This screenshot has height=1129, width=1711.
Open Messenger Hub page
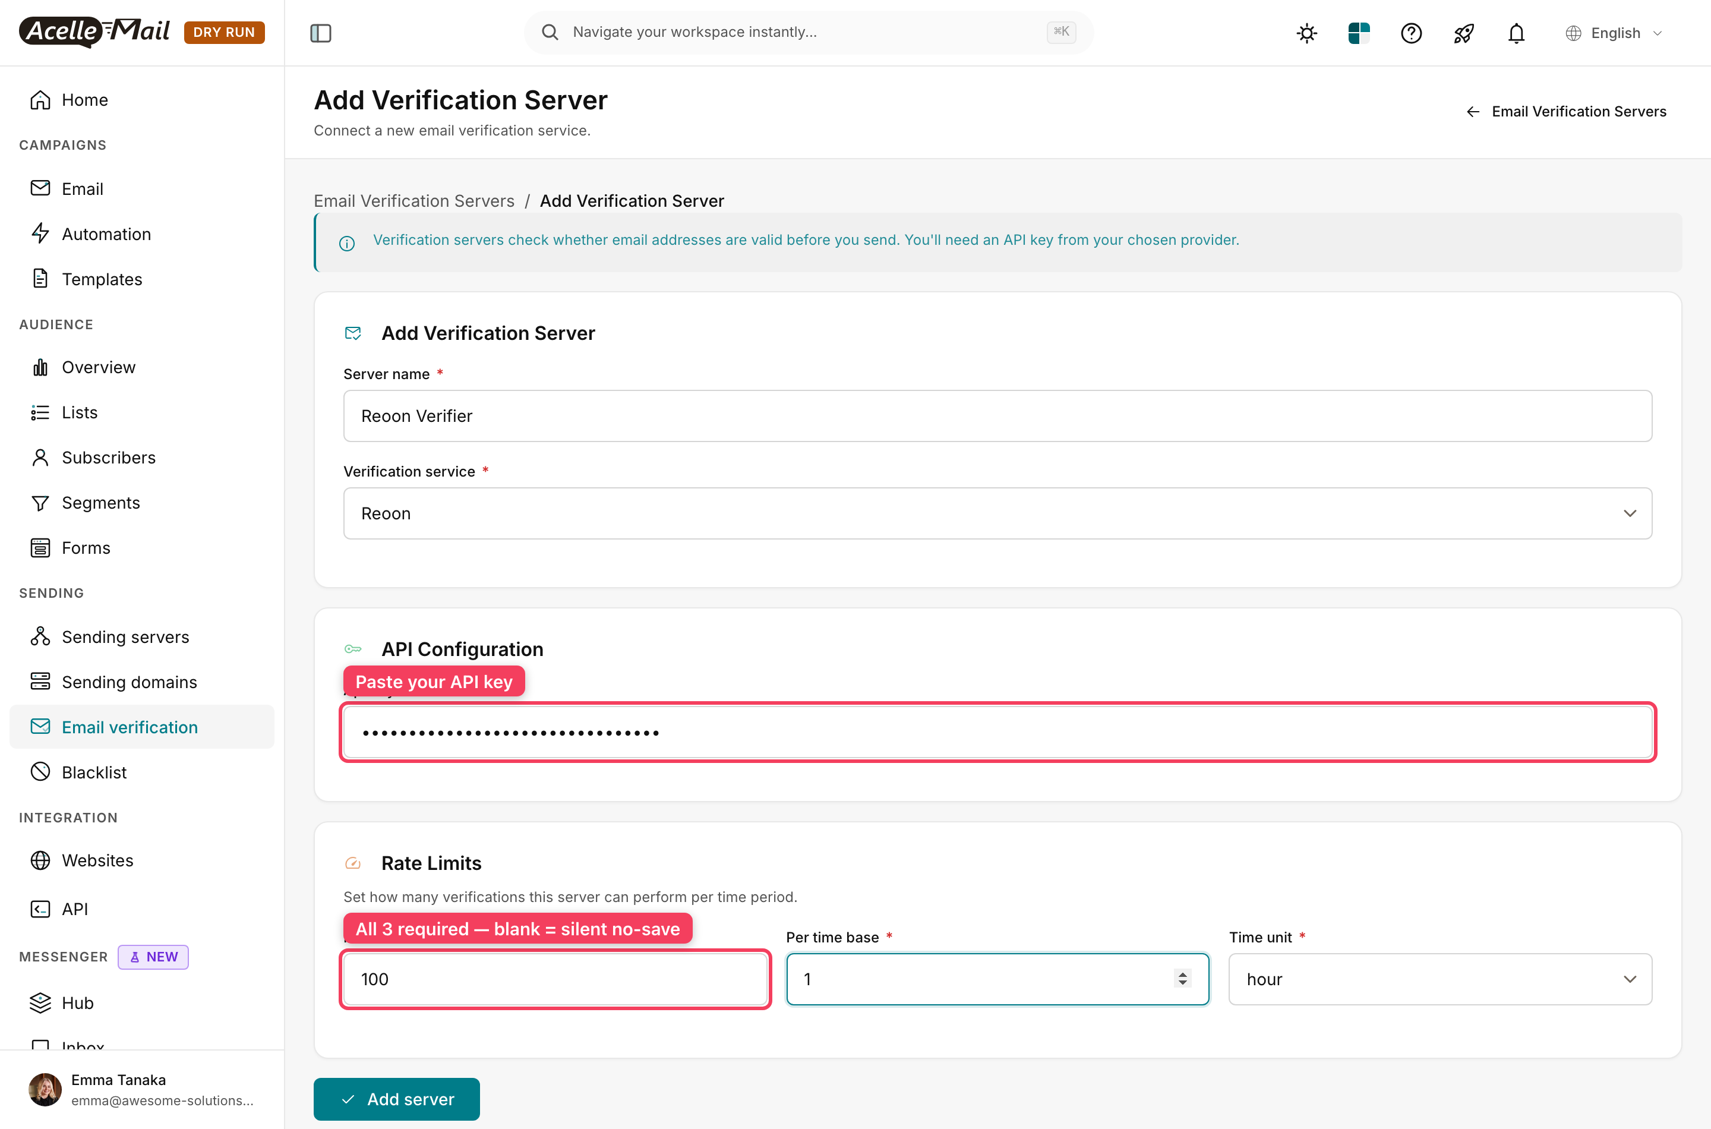point(142,1002)
